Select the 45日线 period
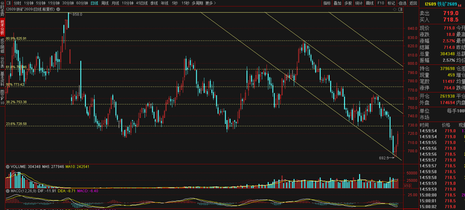 [142, 3]
